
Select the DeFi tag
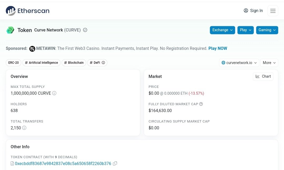tap(97, 63)
